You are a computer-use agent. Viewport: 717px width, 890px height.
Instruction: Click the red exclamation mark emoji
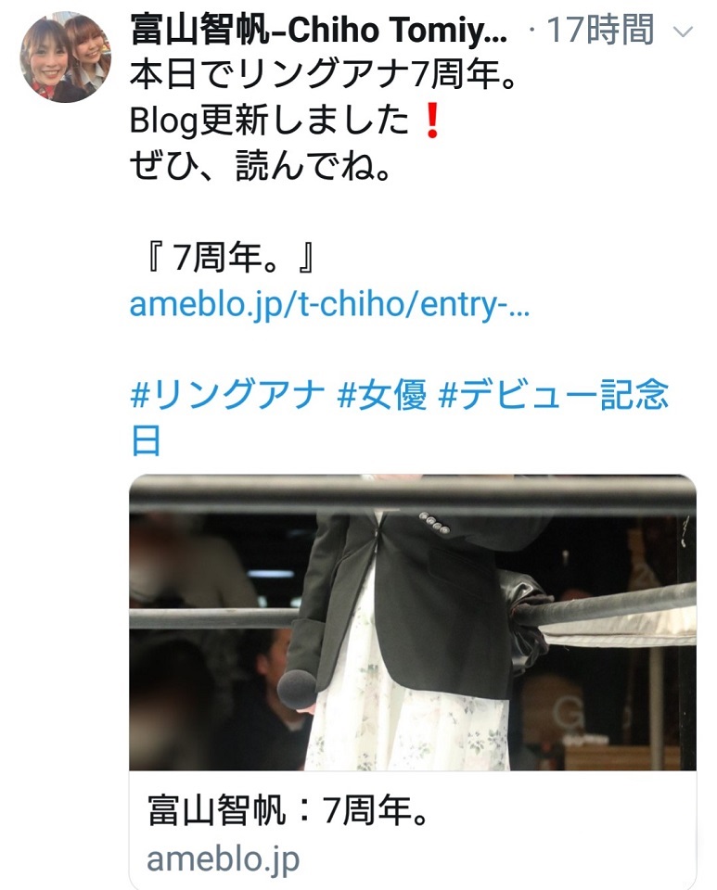pos(432,121)
